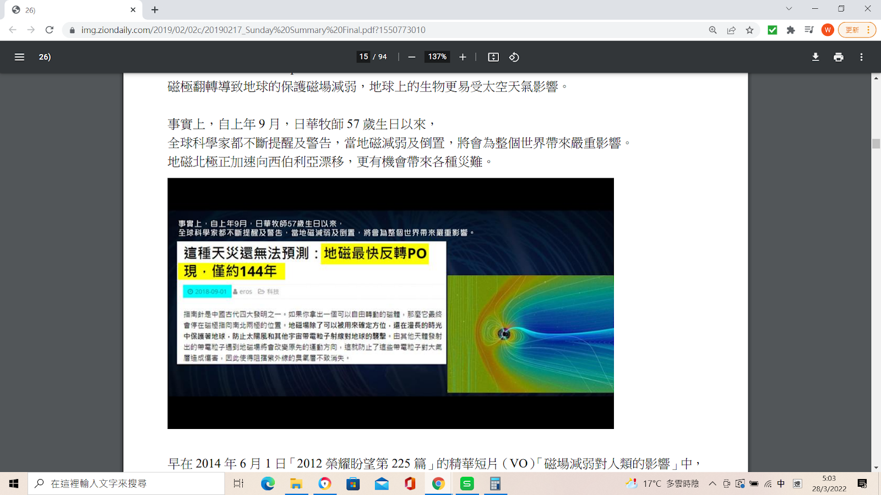Click the Windows taskbar search box
This screenshot has width=881, height=495.
coord(126,483)
